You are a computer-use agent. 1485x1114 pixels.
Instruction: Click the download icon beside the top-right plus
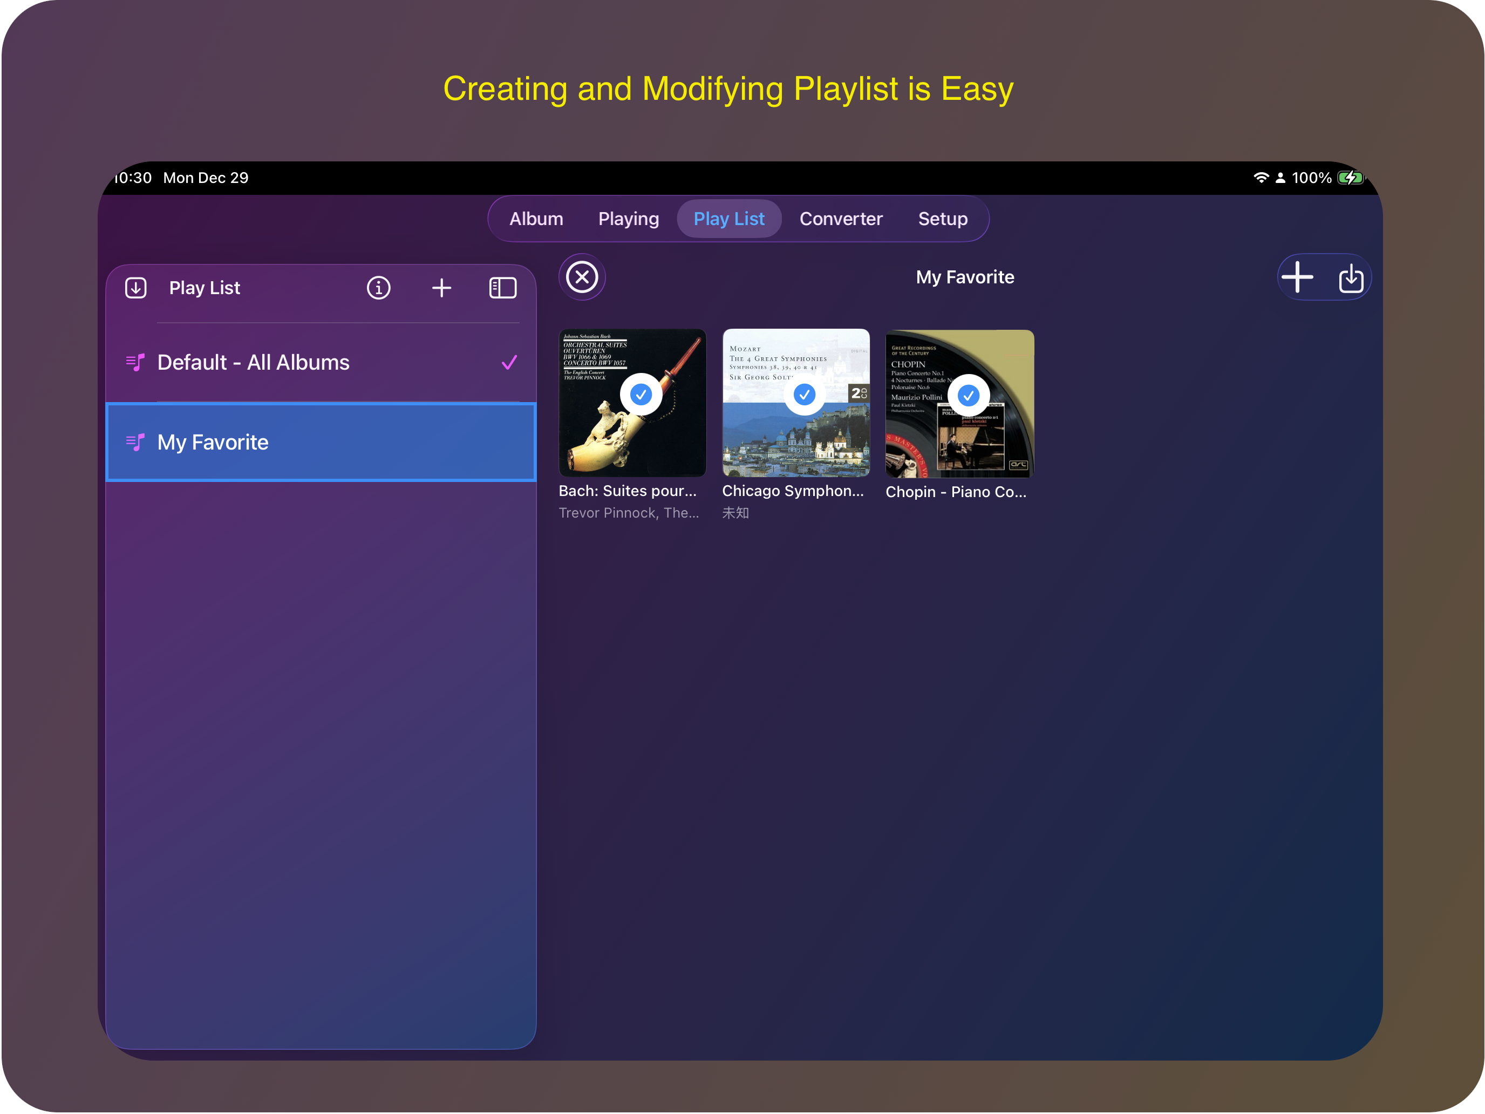1351,277
